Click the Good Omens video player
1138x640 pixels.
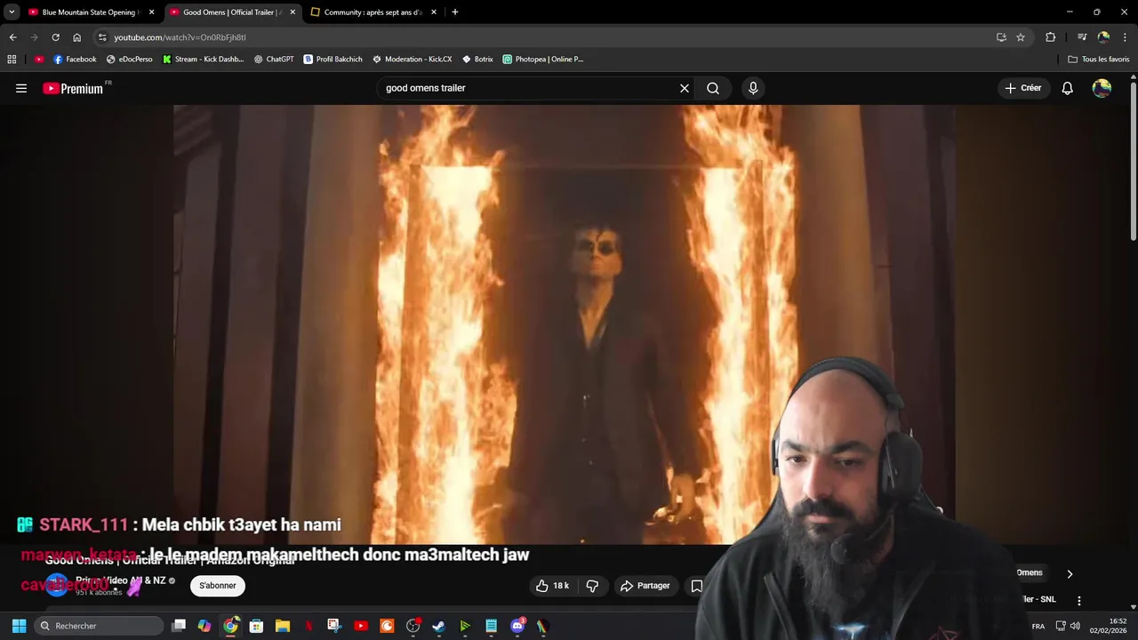pyautogui.click(x=565, y=324)
